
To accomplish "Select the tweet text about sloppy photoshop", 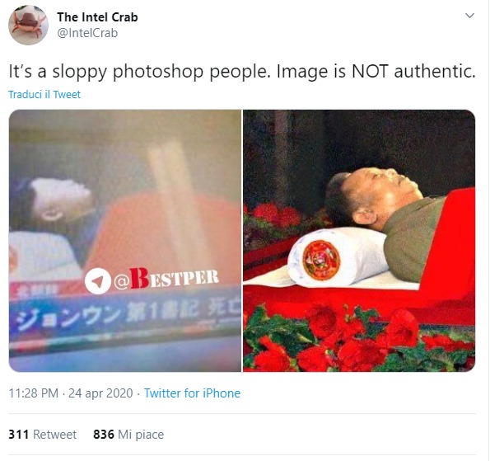I will tap(242, 72).
